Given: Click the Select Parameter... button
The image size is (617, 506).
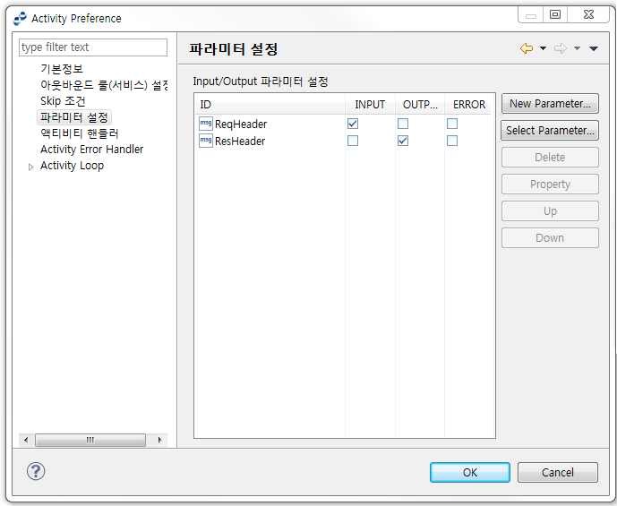Looking at the screenshot, I should click(x=550, y=131).
